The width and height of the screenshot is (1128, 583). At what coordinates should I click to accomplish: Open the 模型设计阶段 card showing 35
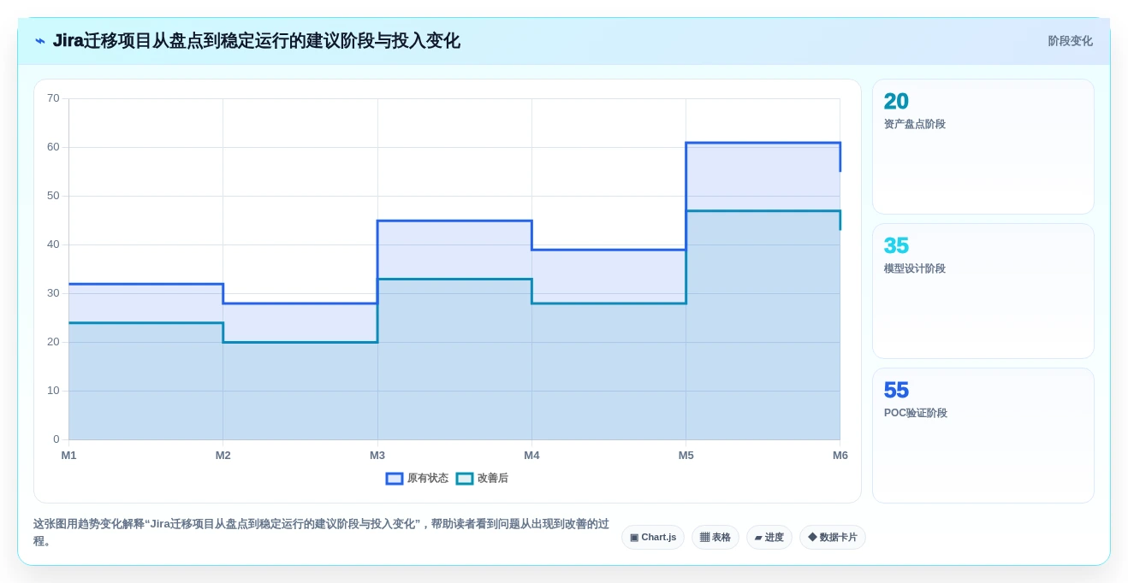tap(983, 291)
